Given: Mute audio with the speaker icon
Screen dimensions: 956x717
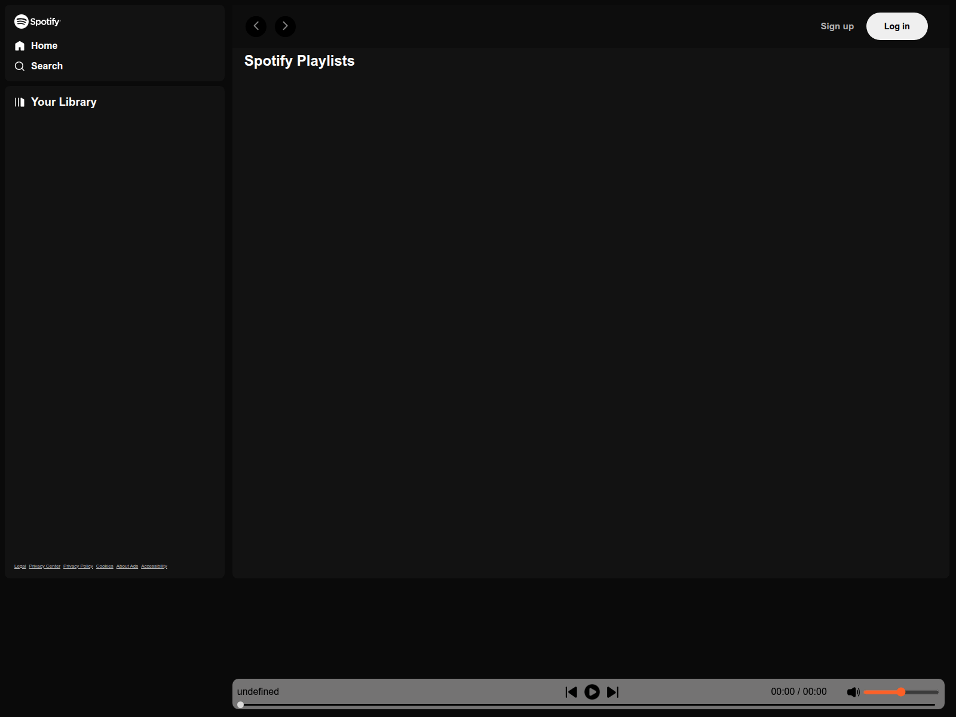Looking at the screenshot, I should tap(853, 692).
